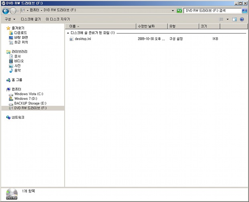The height and width of the screenshot is (202, 249).
Task: Open 다운로드 in the navigation pane
Action: pyautogui.click(x=20, y=33)
